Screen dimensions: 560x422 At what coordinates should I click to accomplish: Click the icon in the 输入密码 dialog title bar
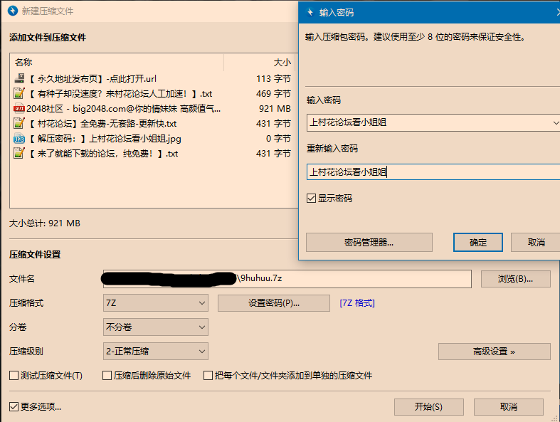[x=310, y=12]
